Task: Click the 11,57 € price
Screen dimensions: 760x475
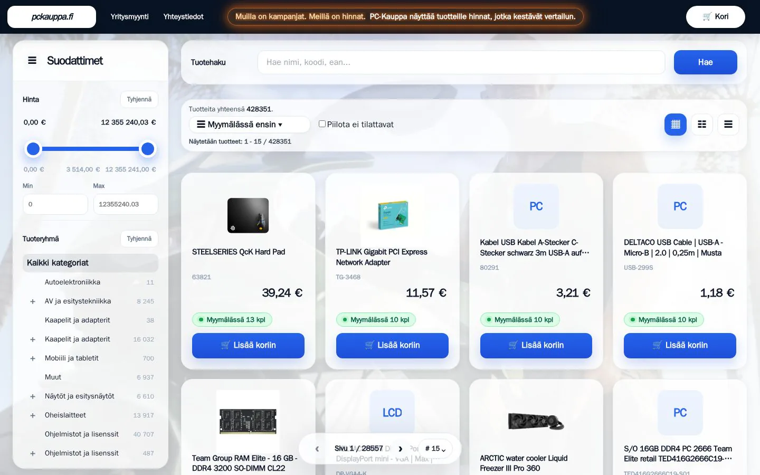Action: (426, 293)
